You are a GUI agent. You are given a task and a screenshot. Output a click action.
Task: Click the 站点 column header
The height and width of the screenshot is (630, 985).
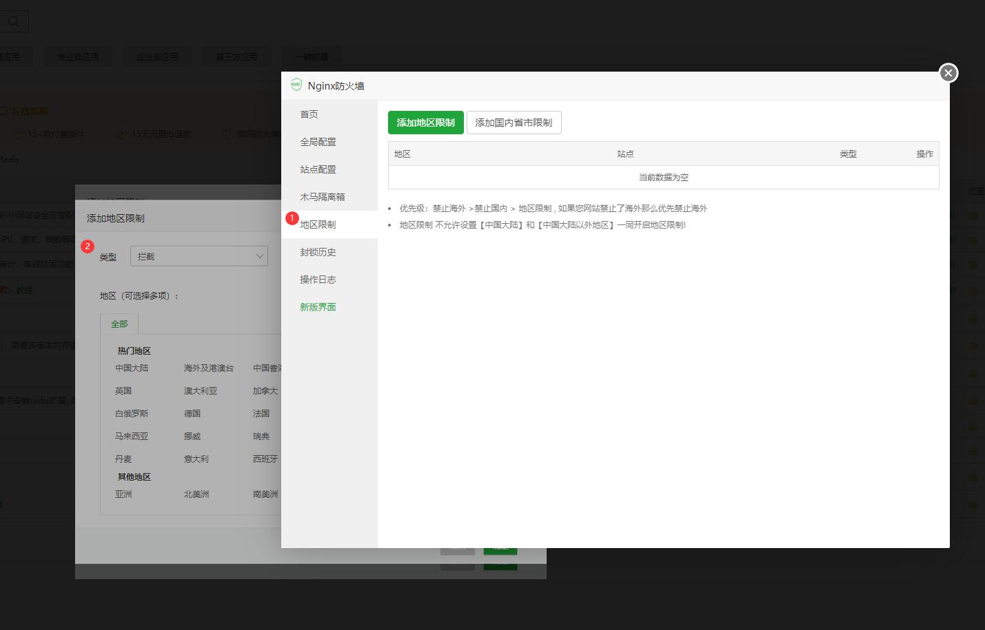[x=625, y=154]
